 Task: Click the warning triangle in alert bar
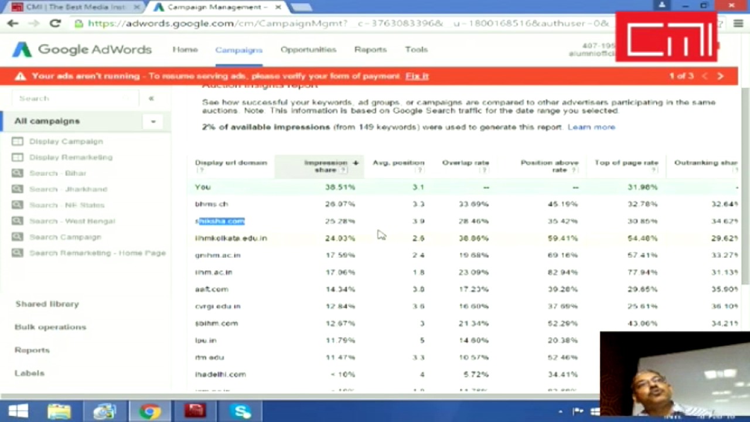21,76
